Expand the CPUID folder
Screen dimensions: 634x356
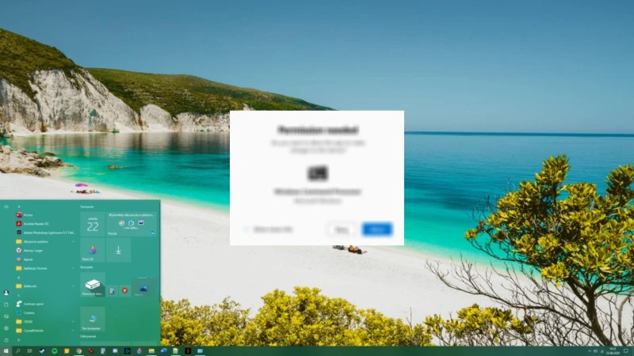coord(45,321)
